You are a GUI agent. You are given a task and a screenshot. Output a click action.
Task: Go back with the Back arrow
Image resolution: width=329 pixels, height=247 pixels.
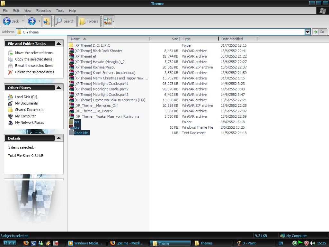point(11,21)
